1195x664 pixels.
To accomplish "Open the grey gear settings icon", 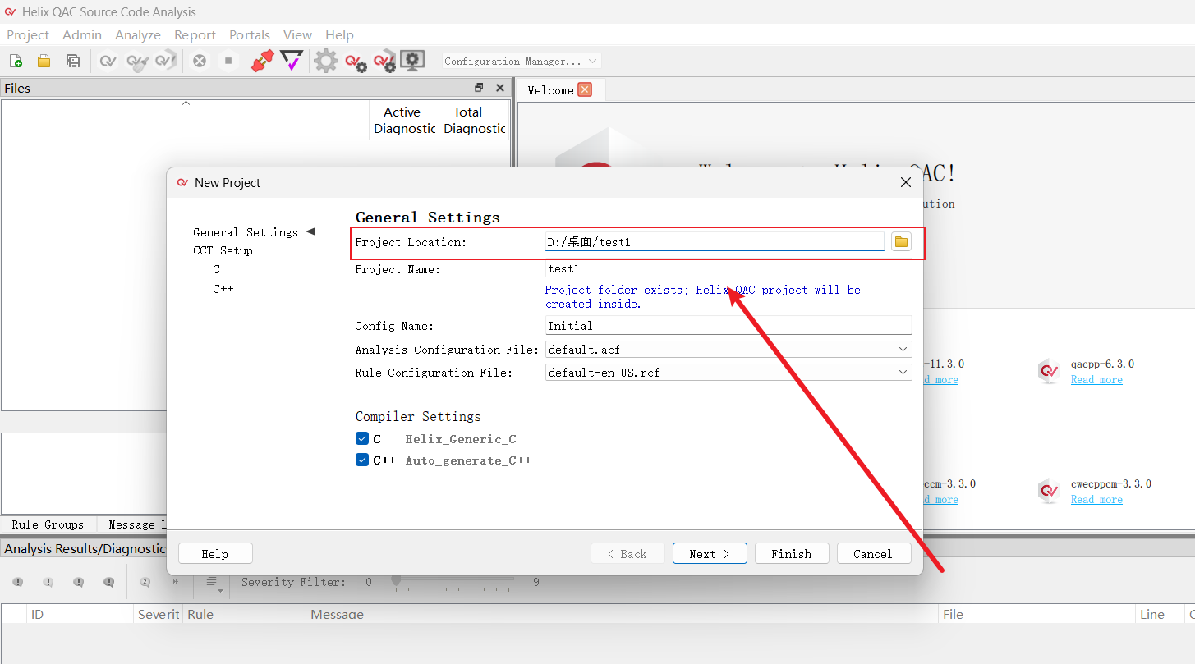I will 326,61.
